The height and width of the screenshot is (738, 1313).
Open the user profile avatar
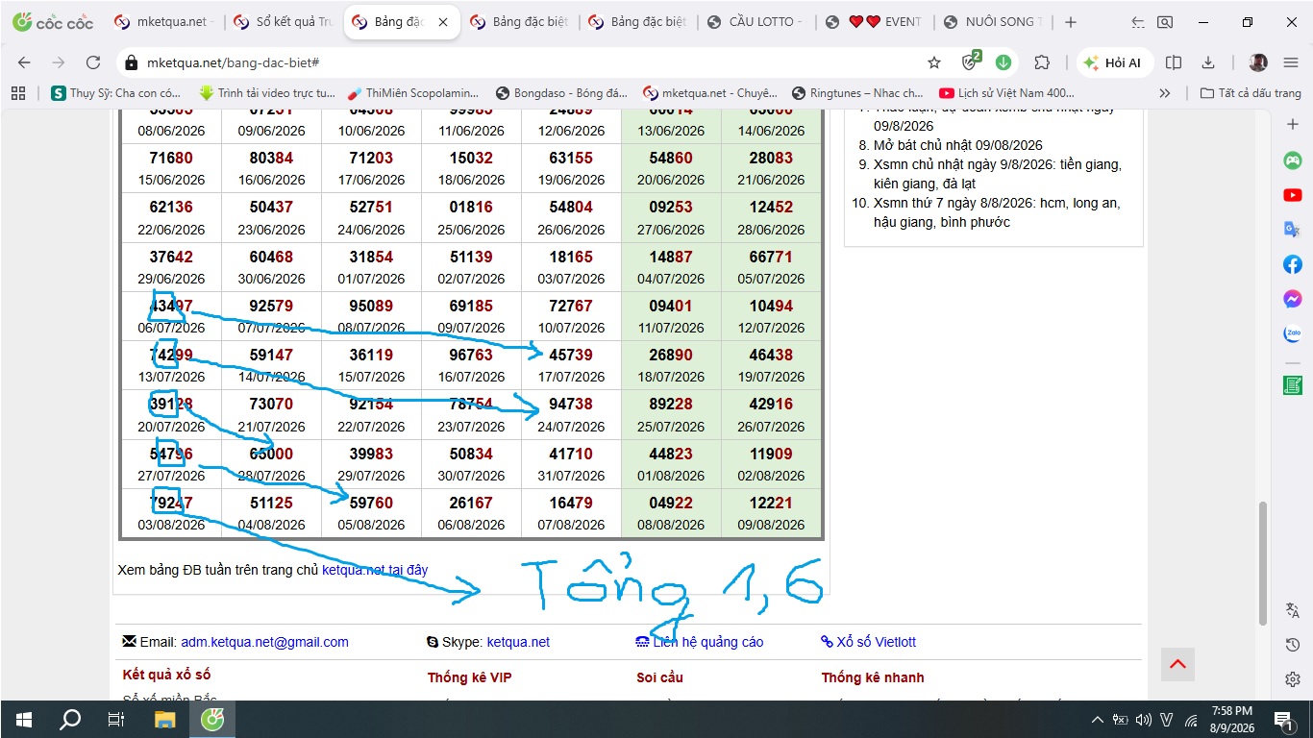coord(1258,62)
